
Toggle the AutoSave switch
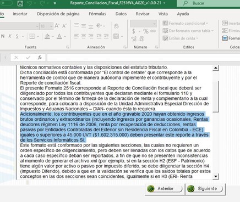(x=6, y=3)
